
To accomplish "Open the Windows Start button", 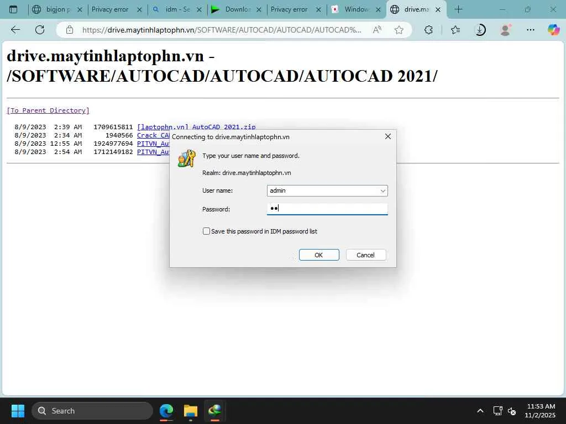I will pyautogui.click(x=18, y=411).
